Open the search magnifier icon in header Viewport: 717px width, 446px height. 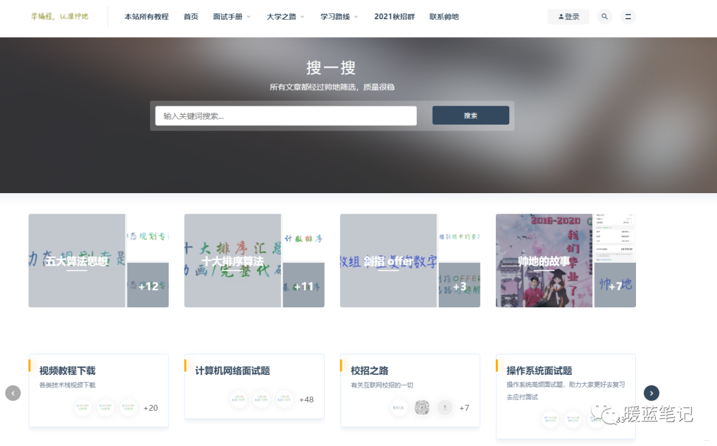[605, 17]
